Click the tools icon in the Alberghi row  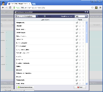click(x=80, y=26)
